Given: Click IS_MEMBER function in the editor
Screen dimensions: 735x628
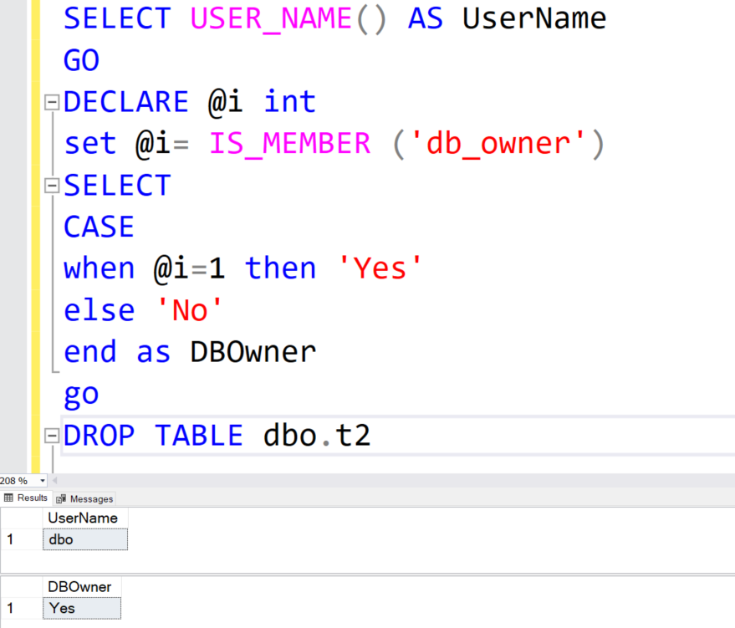Looking at the screenshot, I should (x=289, y=144).
